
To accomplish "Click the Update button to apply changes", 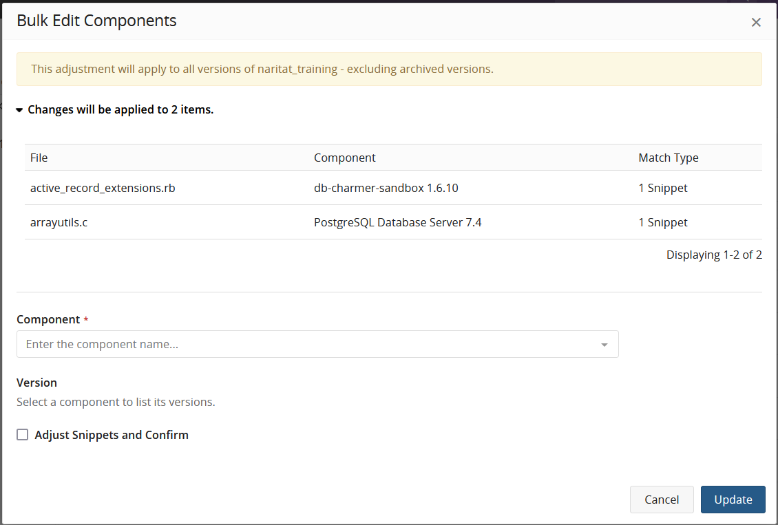I will pos(733,499).
